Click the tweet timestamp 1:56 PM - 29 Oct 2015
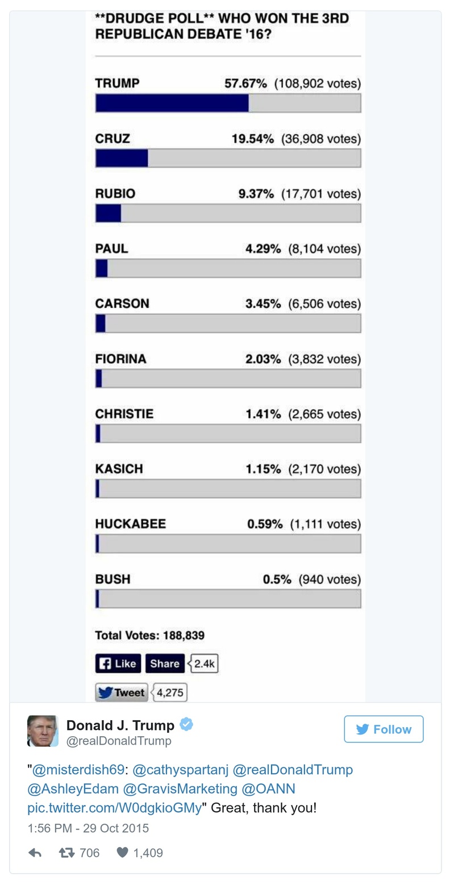Image resolution: width=454 pixels, height=884 pixels. pos(88,828)
